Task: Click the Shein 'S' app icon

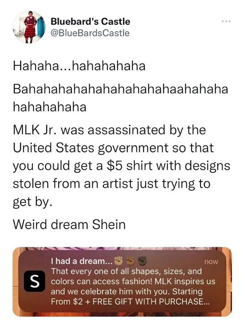Action: (x=34, y=281)
